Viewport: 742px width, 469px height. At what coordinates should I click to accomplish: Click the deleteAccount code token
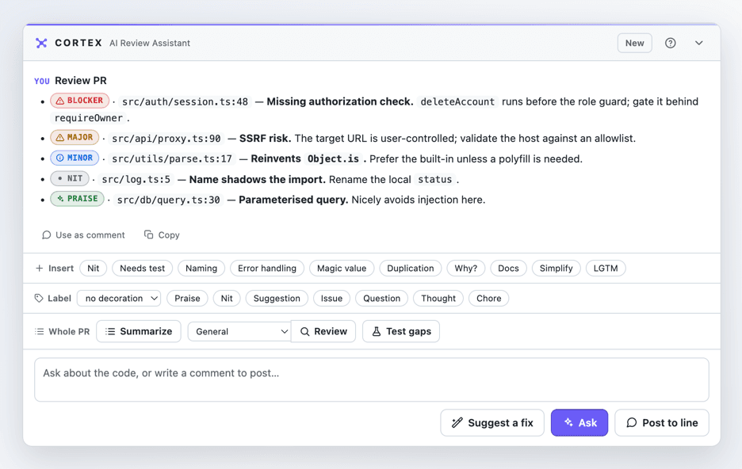[x=457, y=101]
